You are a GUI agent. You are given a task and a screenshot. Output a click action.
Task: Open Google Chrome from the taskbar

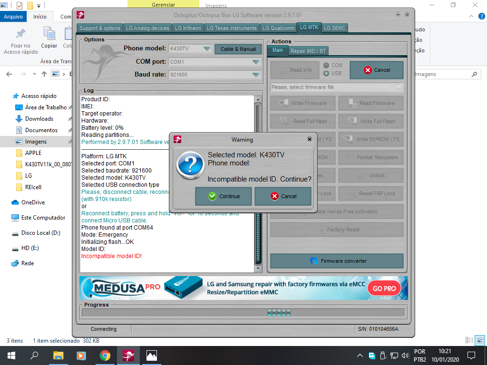[x=105, y=355]
